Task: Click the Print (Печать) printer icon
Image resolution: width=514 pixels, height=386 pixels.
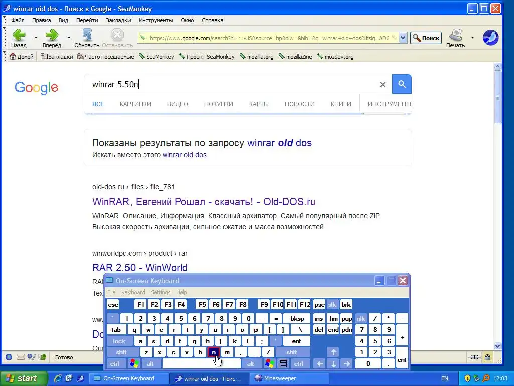Action: coord(455,35)
